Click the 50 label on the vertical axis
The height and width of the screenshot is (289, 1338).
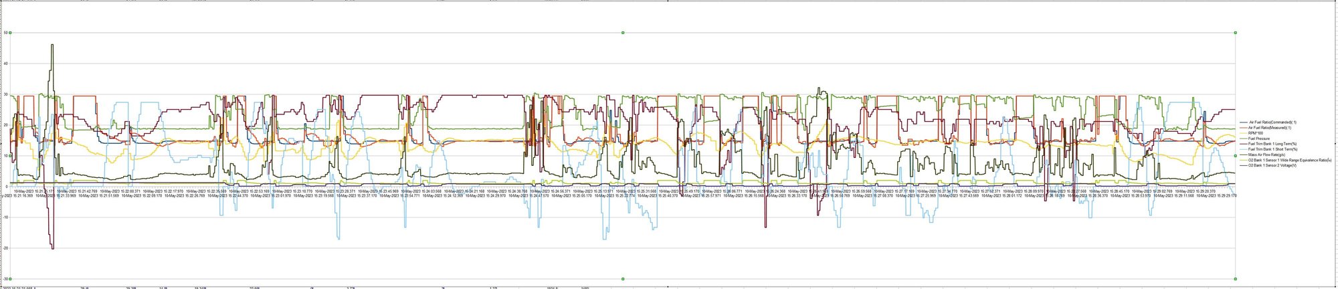[x=5, y=32]
